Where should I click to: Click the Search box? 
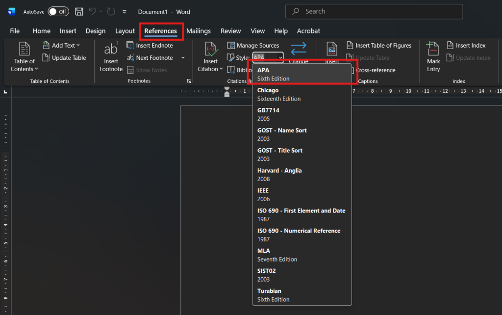point(374,12)
